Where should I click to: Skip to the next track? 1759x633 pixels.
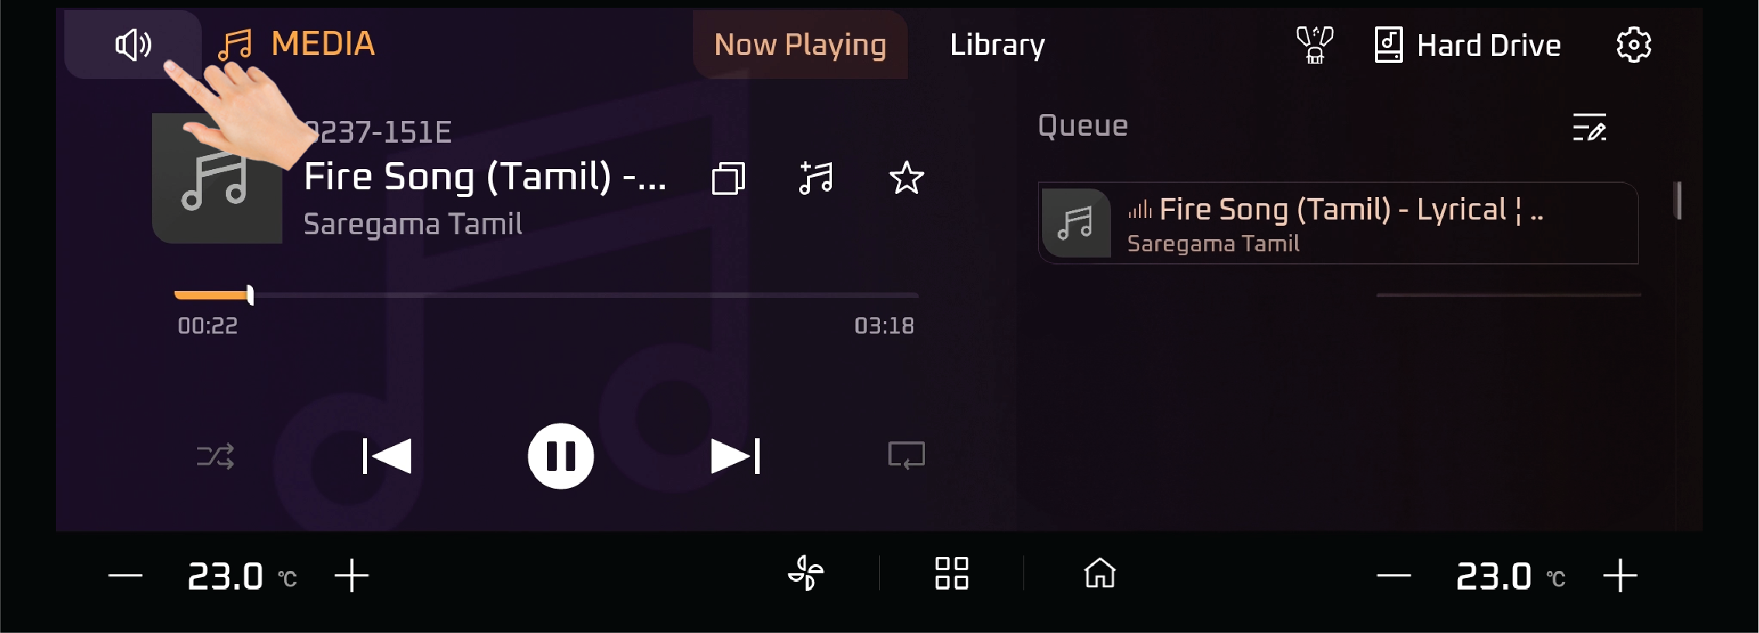[x=736, y=456]
